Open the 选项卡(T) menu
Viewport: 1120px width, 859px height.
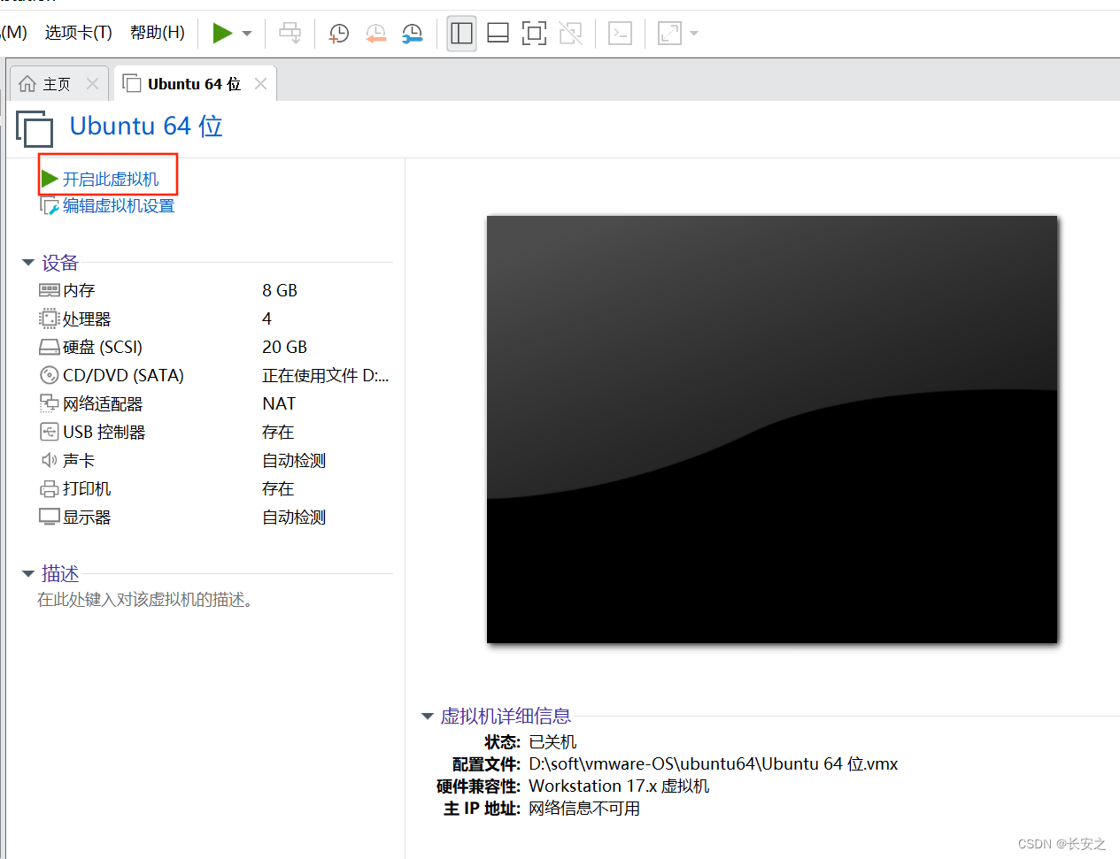pos(79,33)
